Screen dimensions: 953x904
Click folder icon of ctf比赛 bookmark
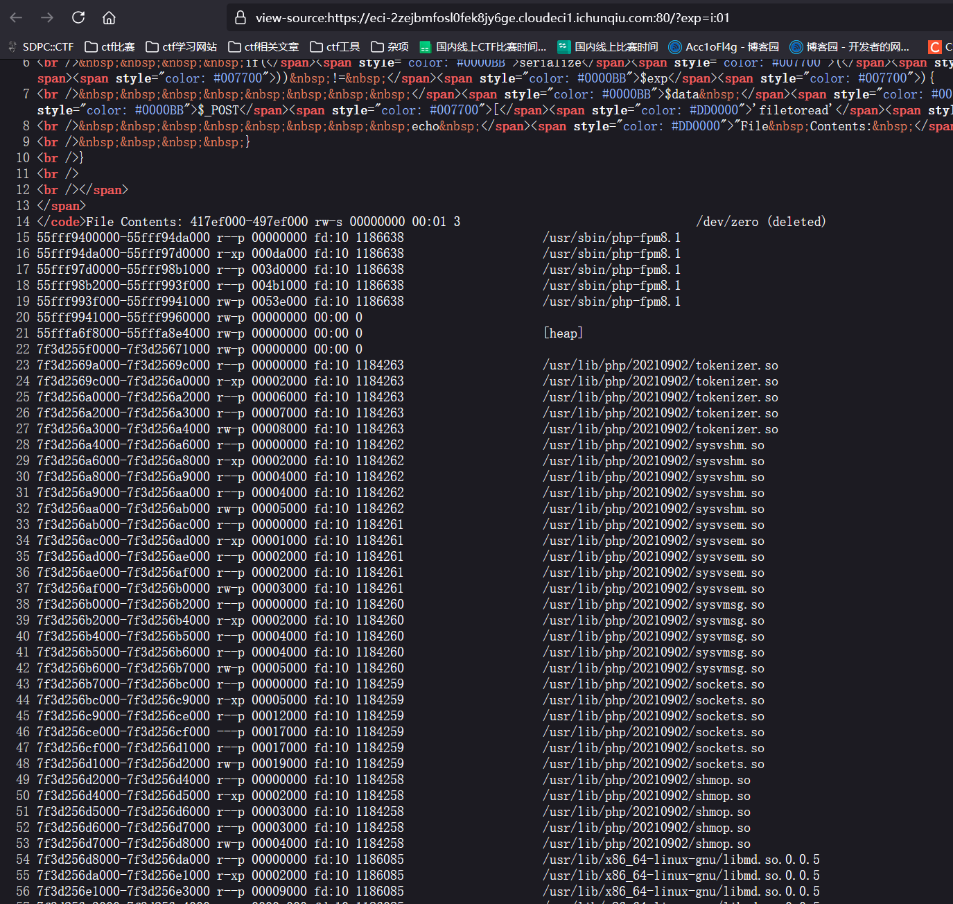pos(91,47)
